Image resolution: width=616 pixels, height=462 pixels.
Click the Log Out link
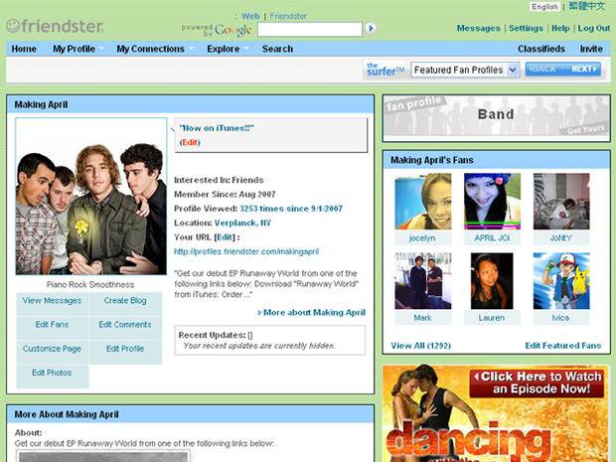point(593,29)
